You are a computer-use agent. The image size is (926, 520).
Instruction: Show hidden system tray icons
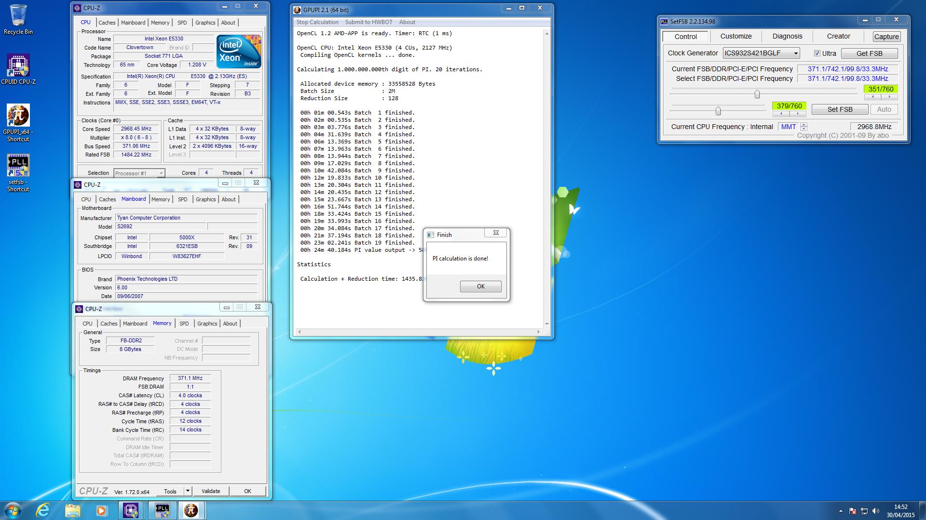[x=841, y=511]
